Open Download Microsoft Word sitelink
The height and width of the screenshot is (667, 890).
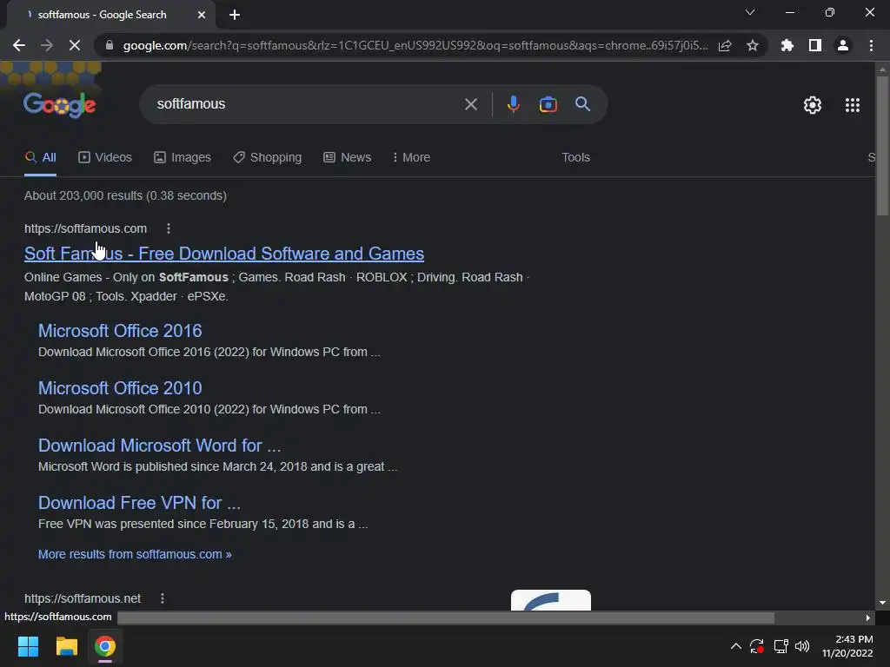click(x=160, y=446)
